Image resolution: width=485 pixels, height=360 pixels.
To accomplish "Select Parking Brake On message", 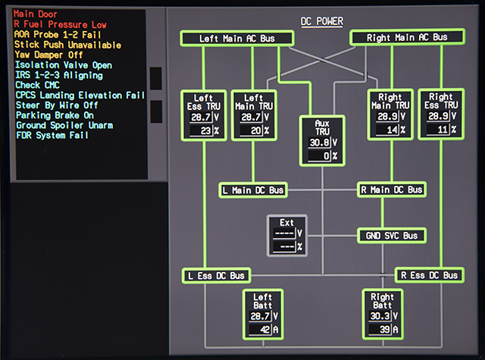I will [x=55, y=115].
